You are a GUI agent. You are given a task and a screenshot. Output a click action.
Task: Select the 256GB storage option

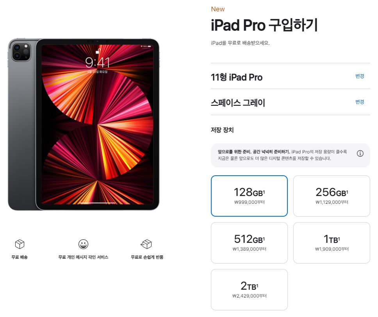coord(332,196)
